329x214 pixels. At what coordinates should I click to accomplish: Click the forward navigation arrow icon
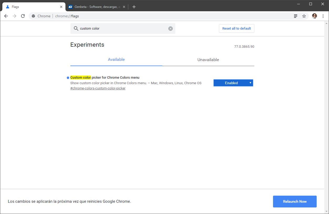[14, 16]
